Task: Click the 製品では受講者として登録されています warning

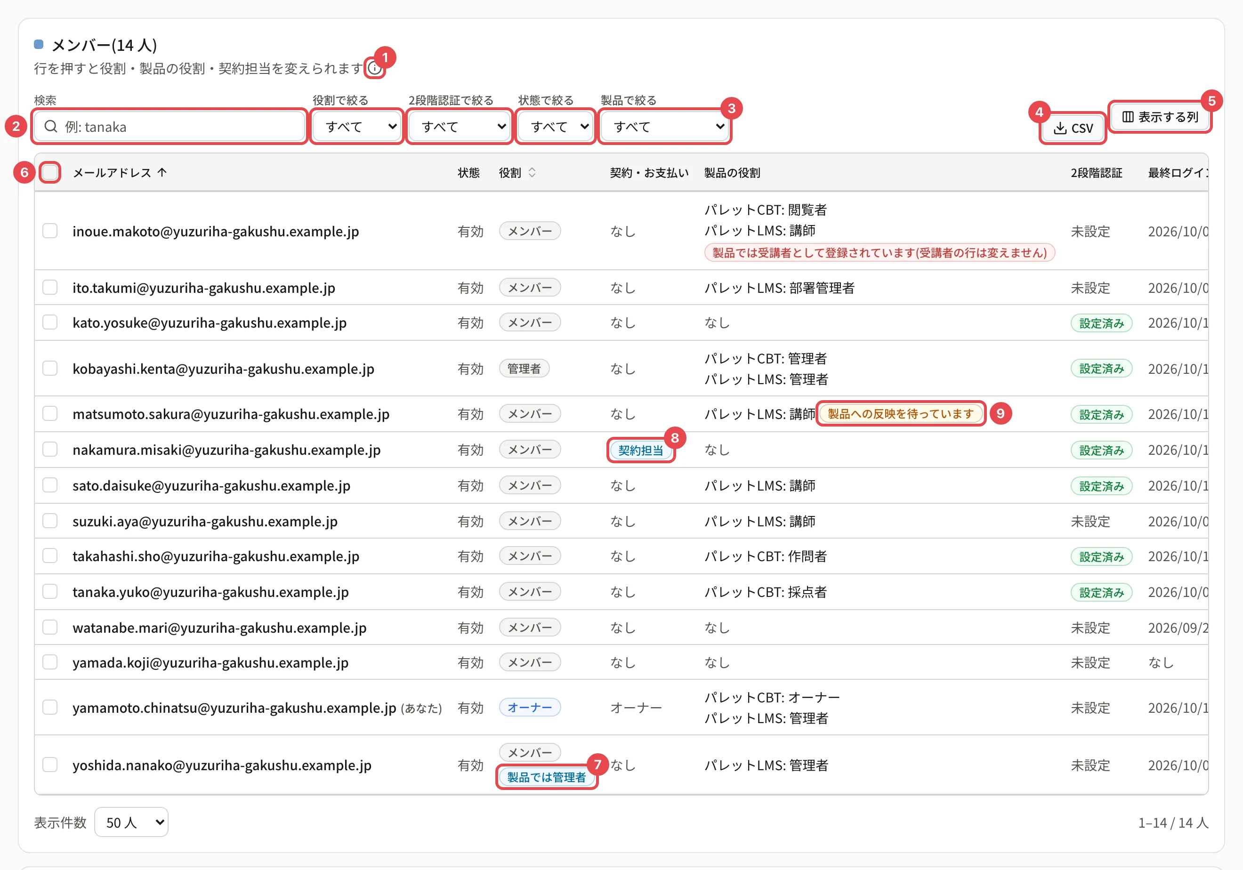Action: 880,253
